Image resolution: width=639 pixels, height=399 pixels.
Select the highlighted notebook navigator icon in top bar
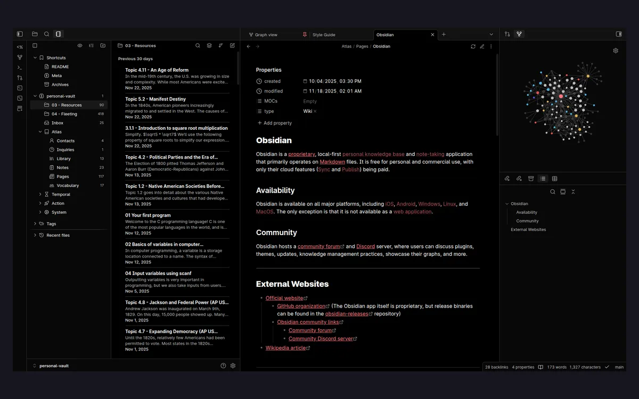click(x=58, y=34)
